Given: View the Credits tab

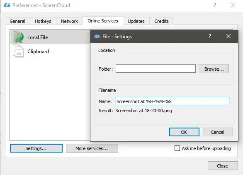Looking at the screenshot, I should coord(161,21).
